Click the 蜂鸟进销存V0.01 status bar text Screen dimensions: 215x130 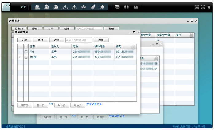(x=15, y=127)
